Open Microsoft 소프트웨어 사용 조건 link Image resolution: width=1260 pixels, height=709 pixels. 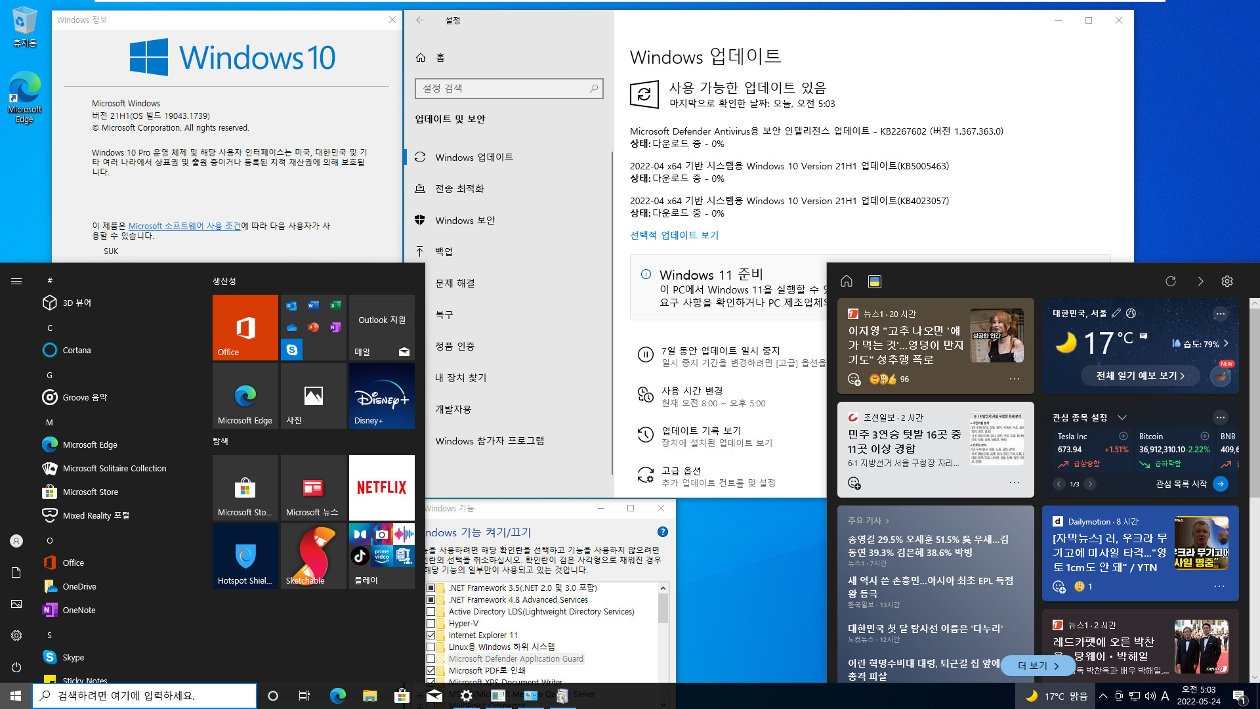click(184, 226)
